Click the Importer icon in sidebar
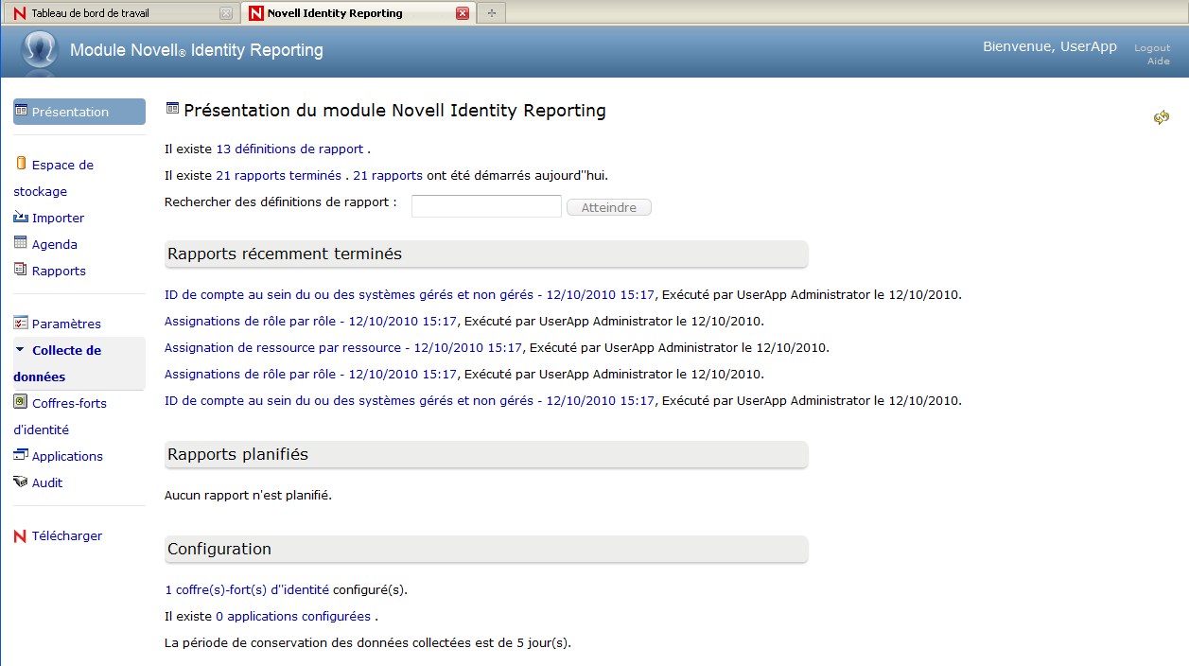Viewport: 1189px width, 666px height. [x=21, y=217]
